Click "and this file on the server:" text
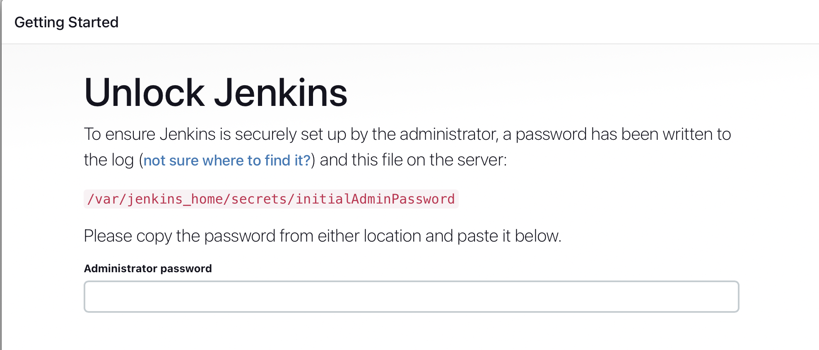Viewport: 819px width, 350px height. [x=413, y=160]
